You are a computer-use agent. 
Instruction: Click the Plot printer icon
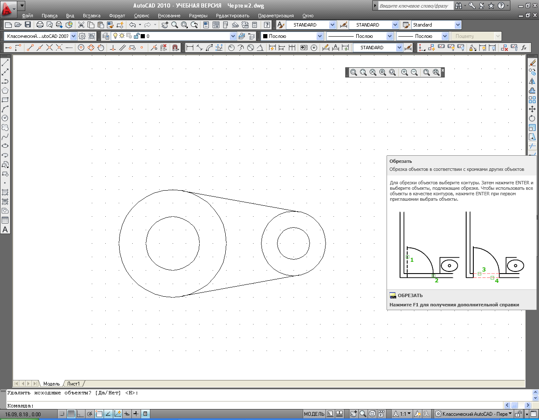tap(40, 25)
